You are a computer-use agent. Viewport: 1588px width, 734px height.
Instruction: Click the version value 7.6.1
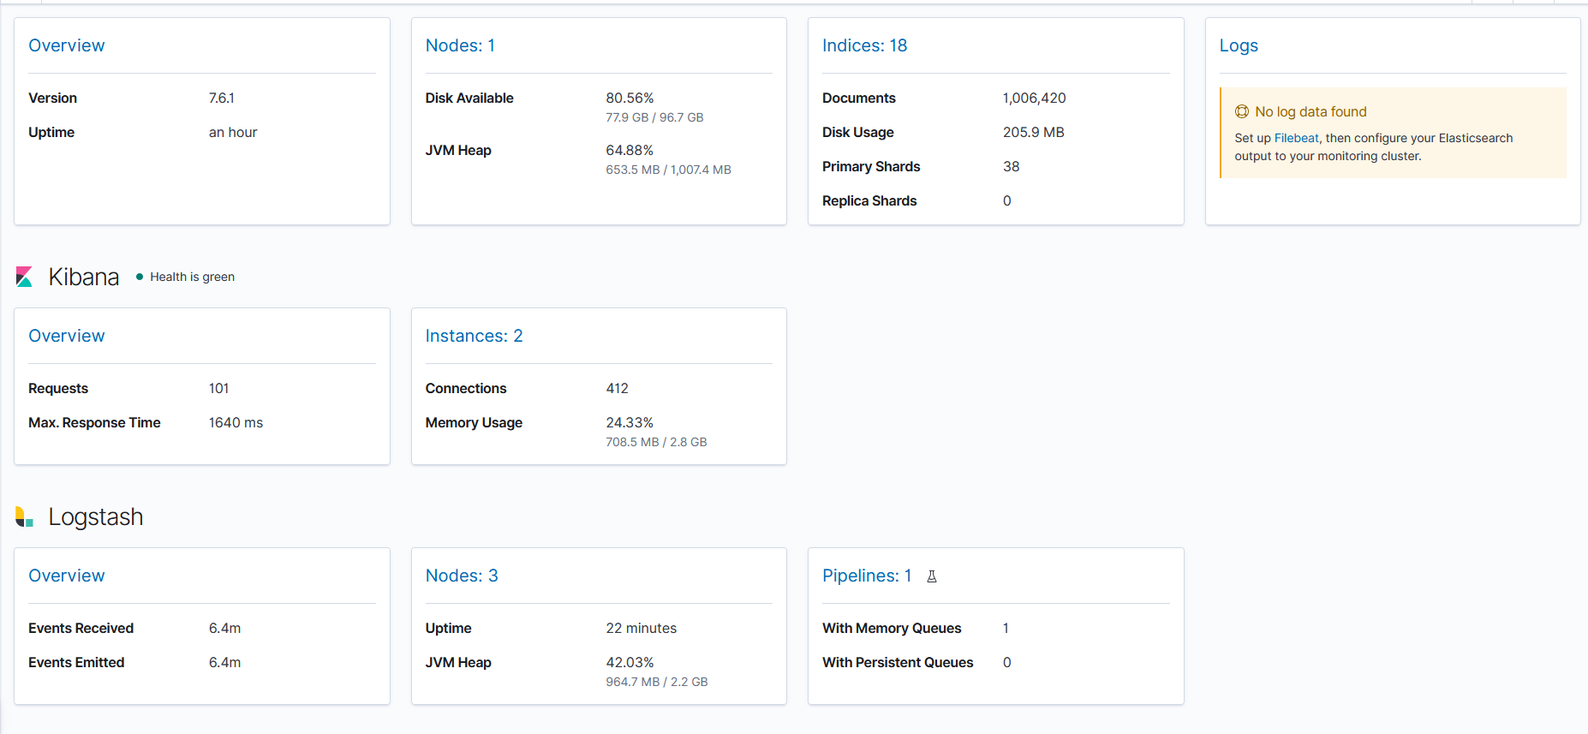pyautogui.click(x=222, y=98)
